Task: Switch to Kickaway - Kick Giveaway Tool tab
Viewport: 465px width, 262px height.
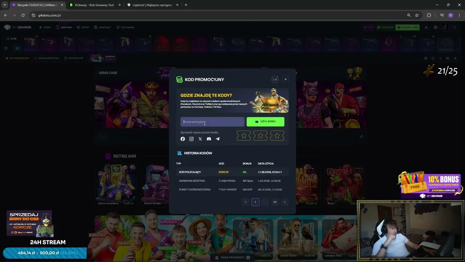Action: 94,5
